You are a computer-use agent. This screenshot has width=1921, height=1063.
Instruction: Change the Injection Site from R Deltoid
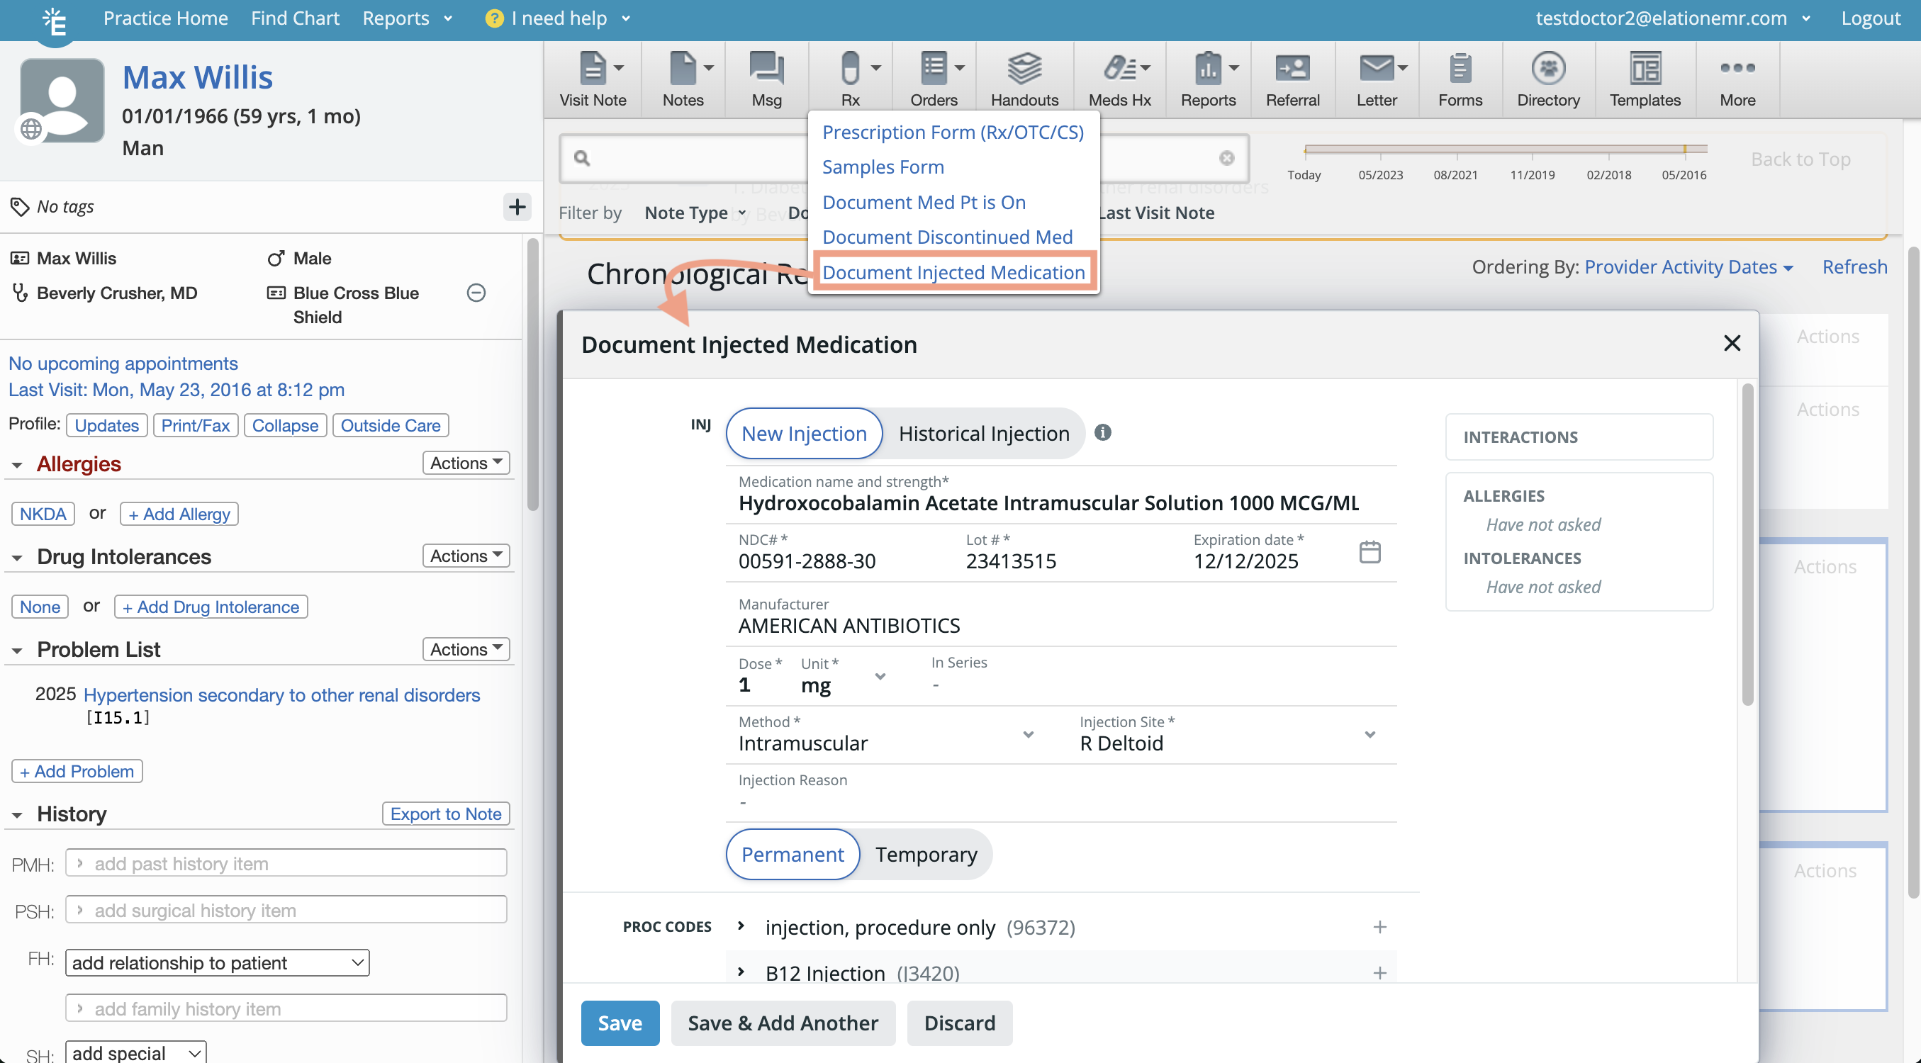point(1370,734)
